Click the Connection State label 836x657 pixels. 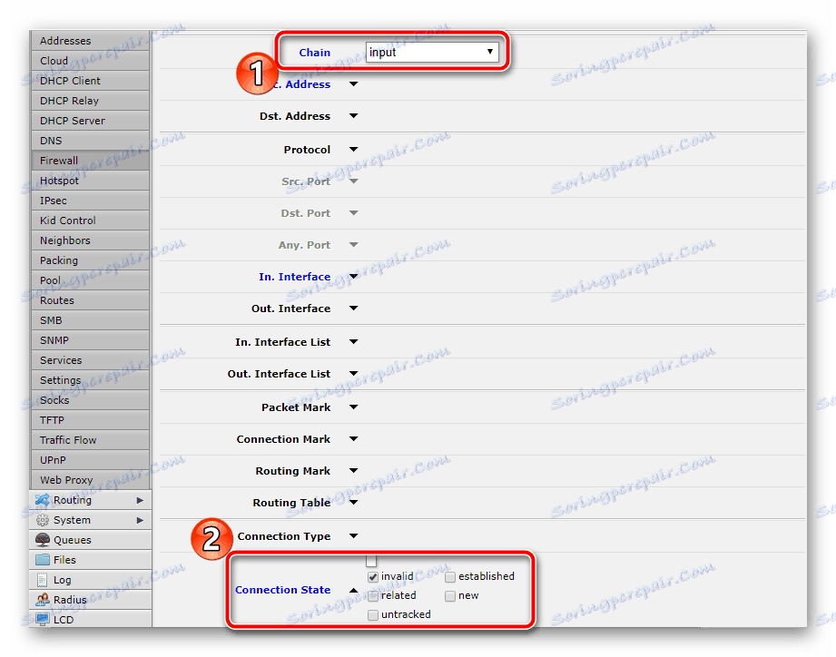282,590
